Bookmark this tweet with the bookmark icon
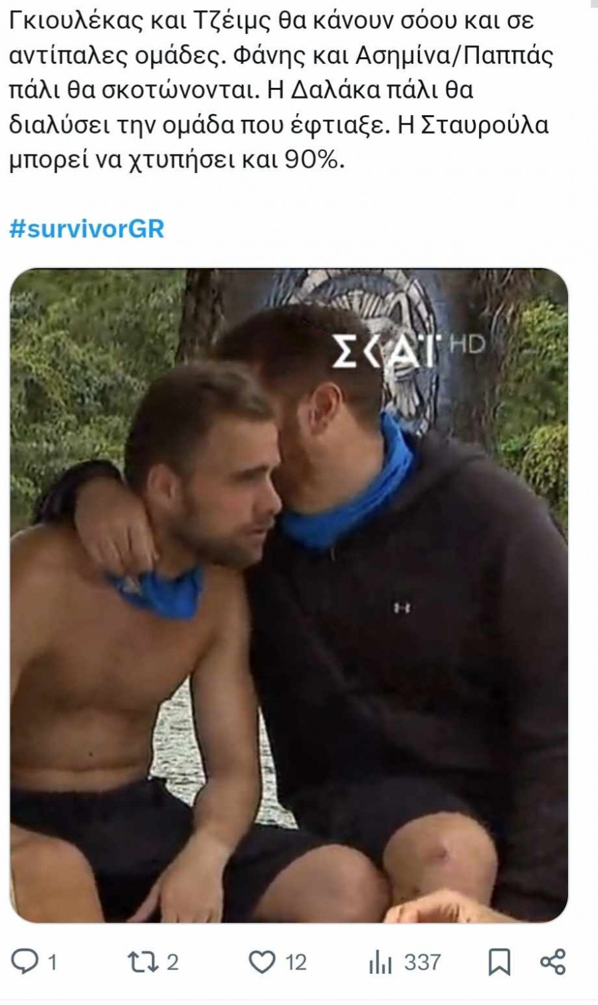 500,962
